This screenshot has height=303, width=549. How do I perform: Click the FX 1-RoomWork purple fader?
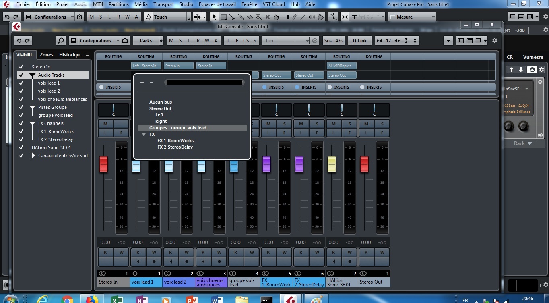(x=266, y=164)
